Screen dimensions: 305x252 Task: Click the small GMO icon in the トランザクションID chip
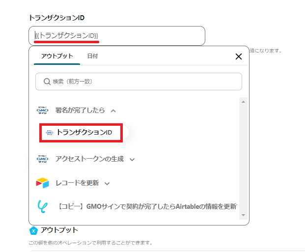50,133
